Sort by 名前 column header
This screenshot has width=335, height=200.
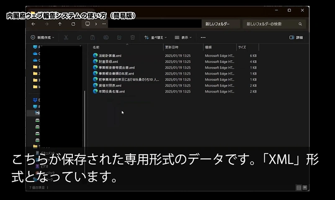coord(96,48)
